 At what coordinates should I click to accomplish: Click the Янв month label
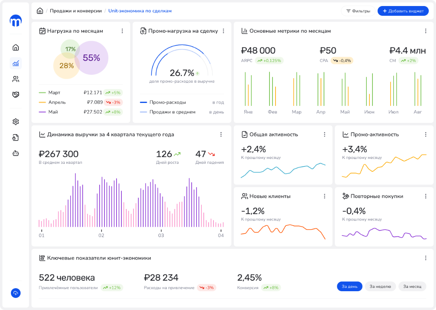coord(248,112)
